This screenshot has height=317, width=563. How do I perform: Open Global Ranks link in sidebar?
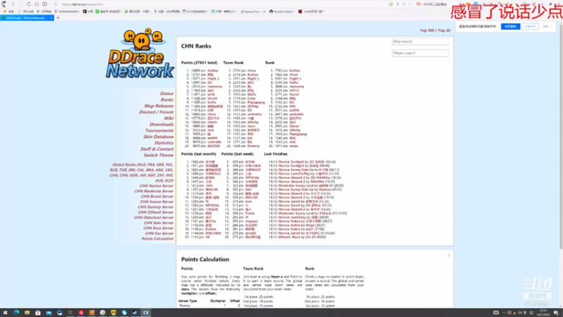coord(124,165)
